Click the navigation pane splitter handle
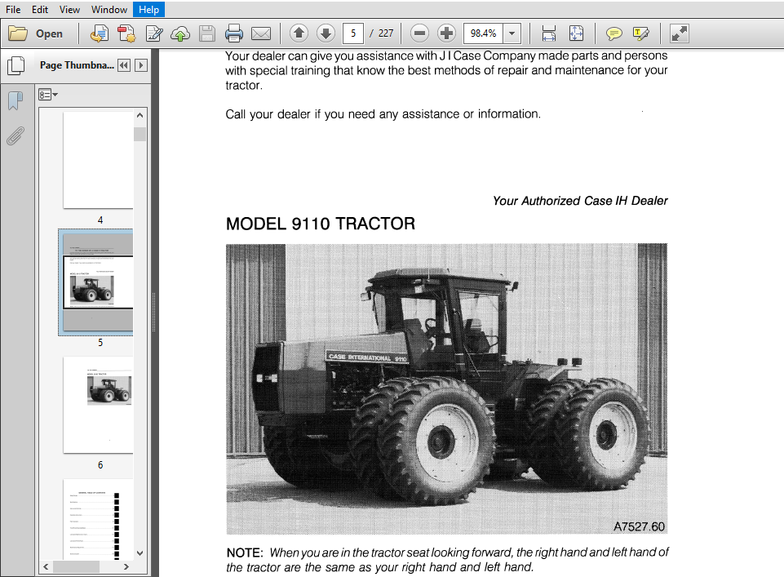 click(153, 313)
